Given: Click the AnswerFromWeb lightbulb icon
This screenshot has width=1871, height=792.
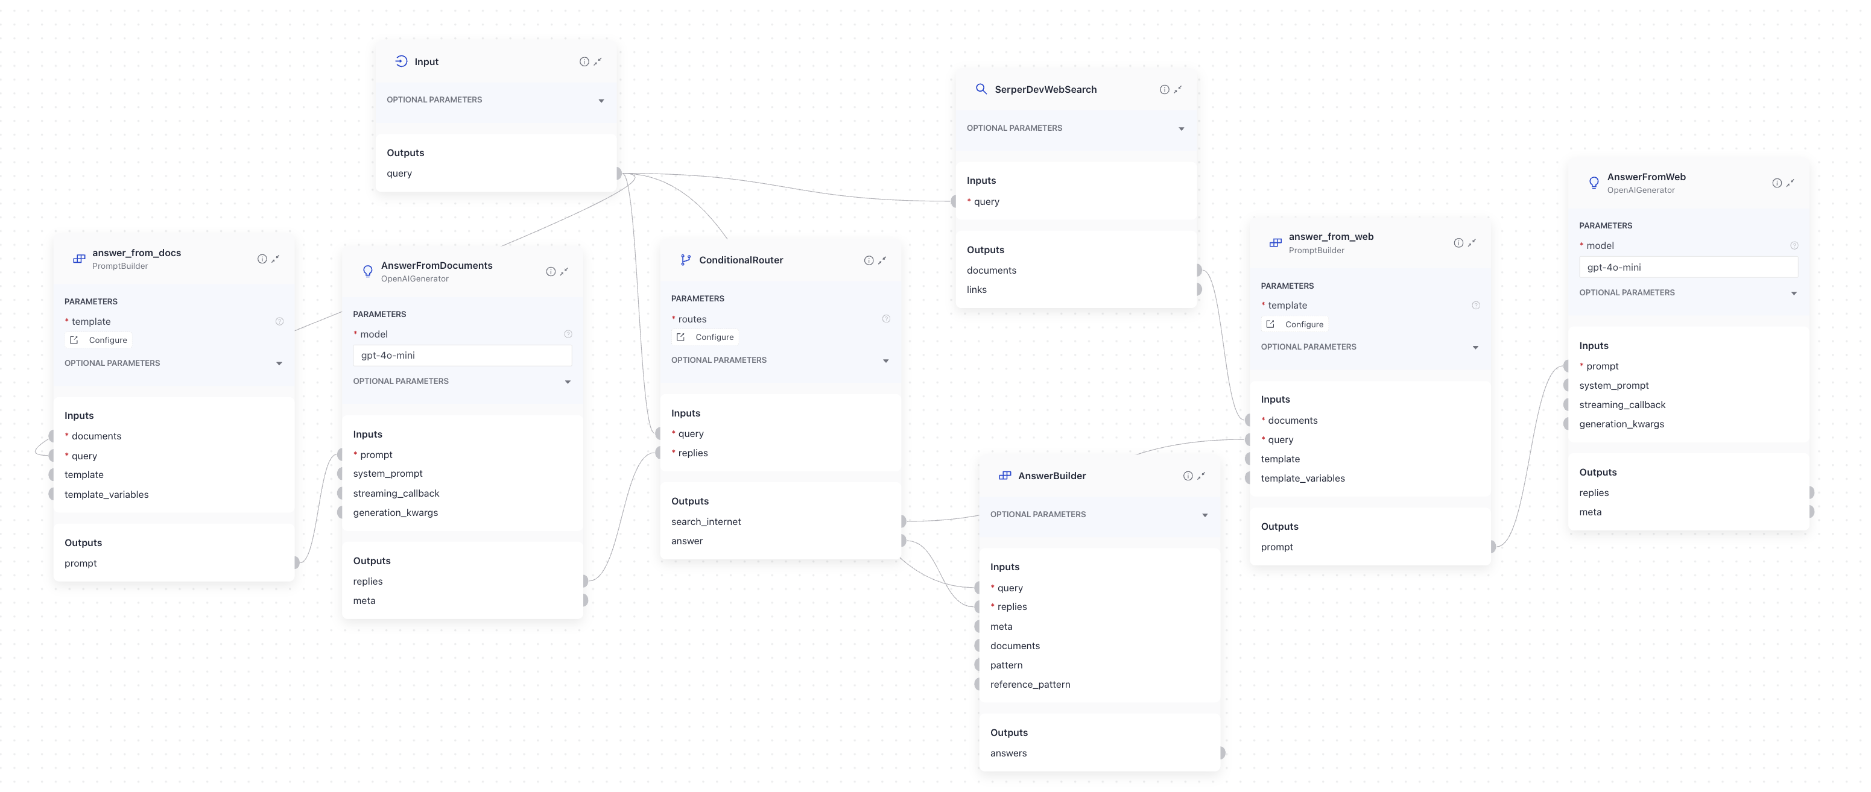Looking at the screenshot, I should (1594, 182).
